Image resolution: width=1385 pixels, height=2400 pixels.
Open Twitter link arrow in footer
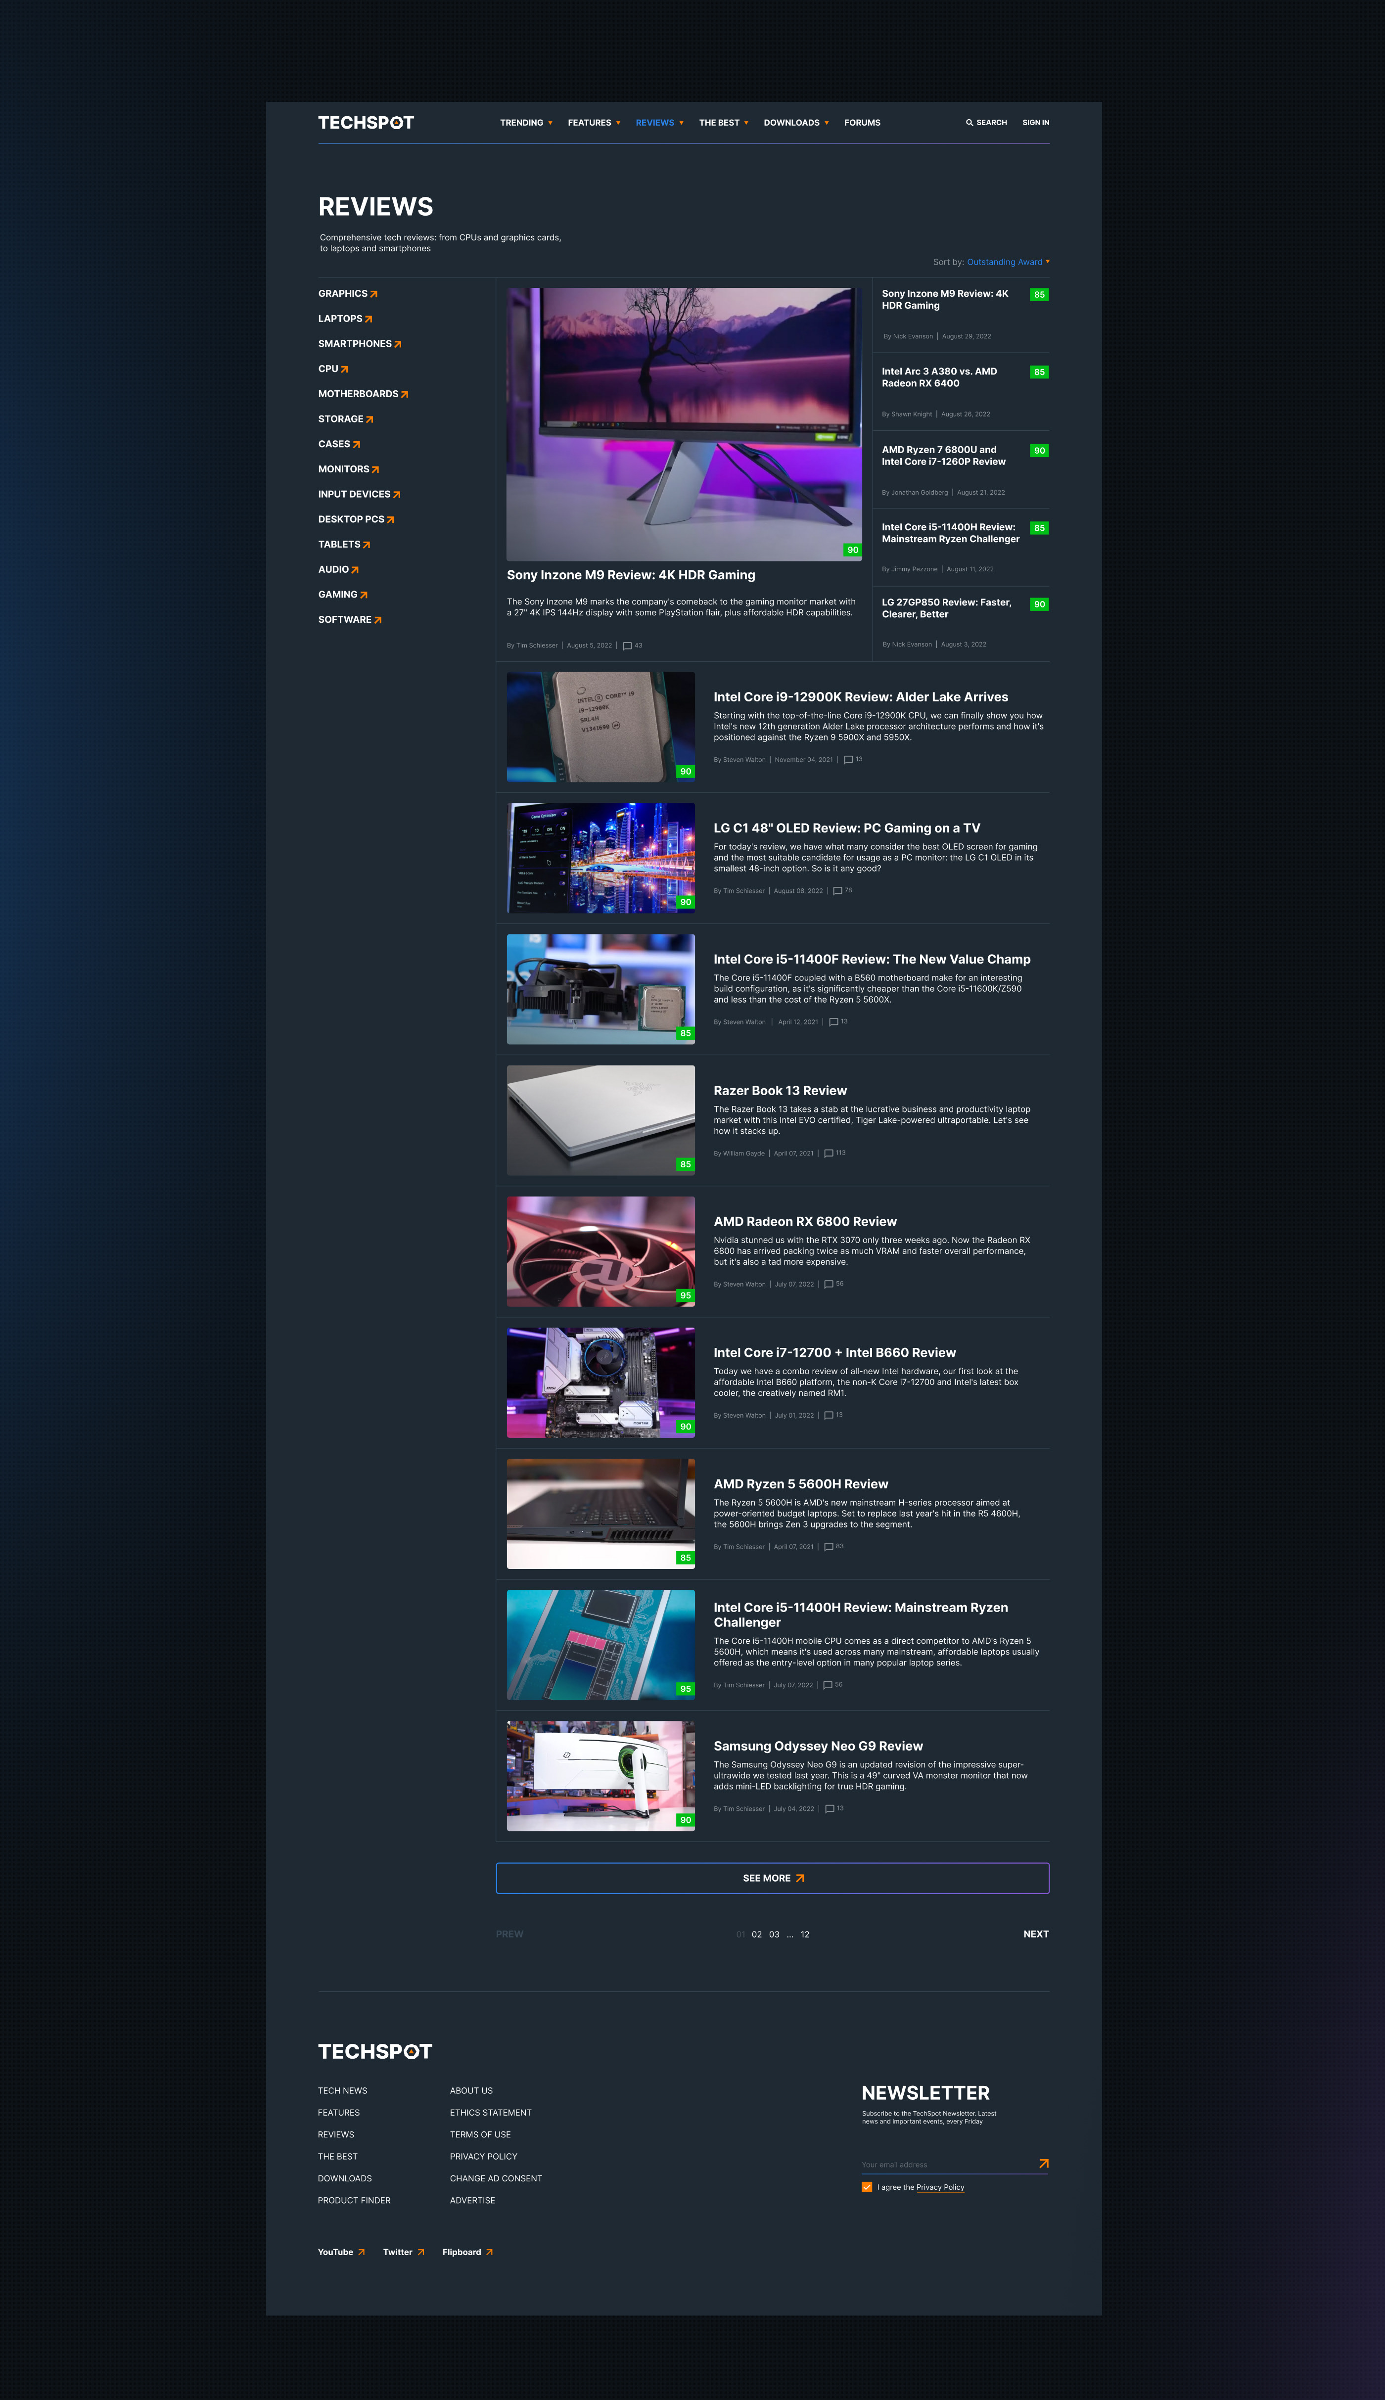click(420, 2252)
